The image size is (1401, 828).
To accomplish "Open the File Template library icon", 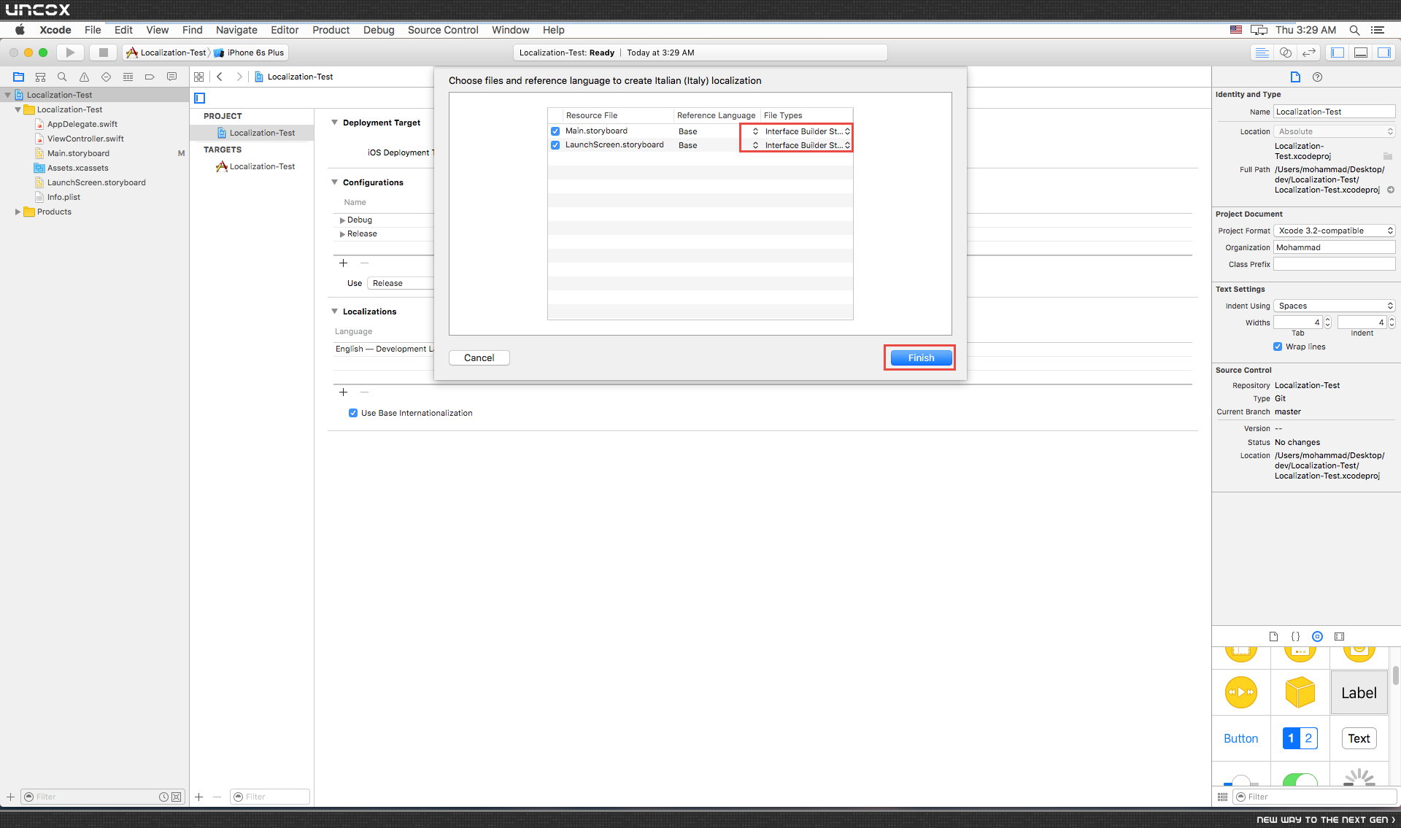I will coord(1273,636).
